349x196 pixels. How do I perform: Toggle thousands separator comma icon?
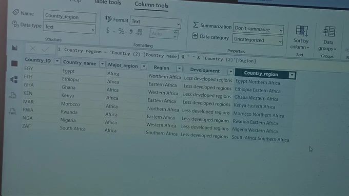pyautogui.click(x=131, y=32)
